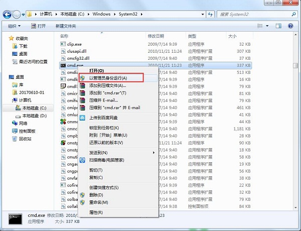Click 计算机 in address breadcrumb

46,14
